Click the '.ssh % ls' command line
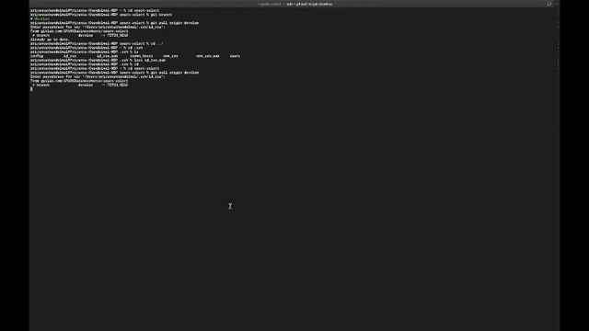 pyautogui.click(x=85, y=51)
